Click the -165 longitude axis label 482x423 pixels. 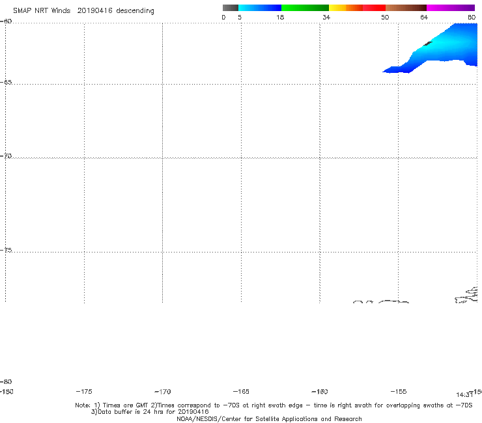pos(241,392)
